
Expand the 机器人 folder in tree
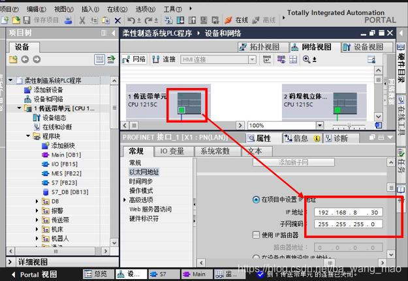pyautogui.click(x=37, y=239)
